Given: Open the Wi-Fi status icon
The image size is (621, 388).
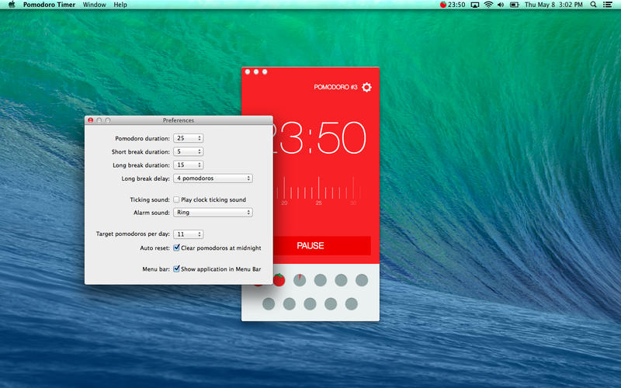Looking at the screenshot, I should pyautogui.click(x=488, y=5).
